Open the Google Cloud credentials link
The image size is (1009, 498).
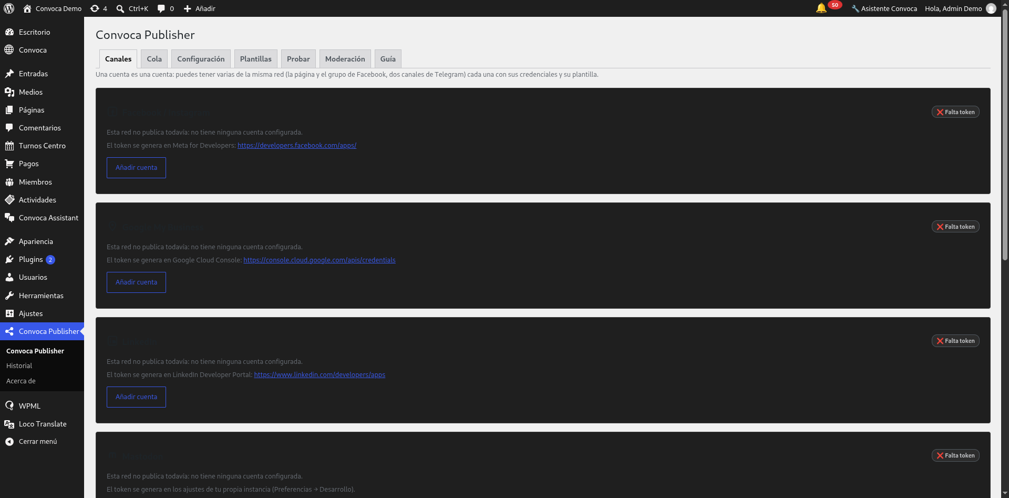click(320, 260)
